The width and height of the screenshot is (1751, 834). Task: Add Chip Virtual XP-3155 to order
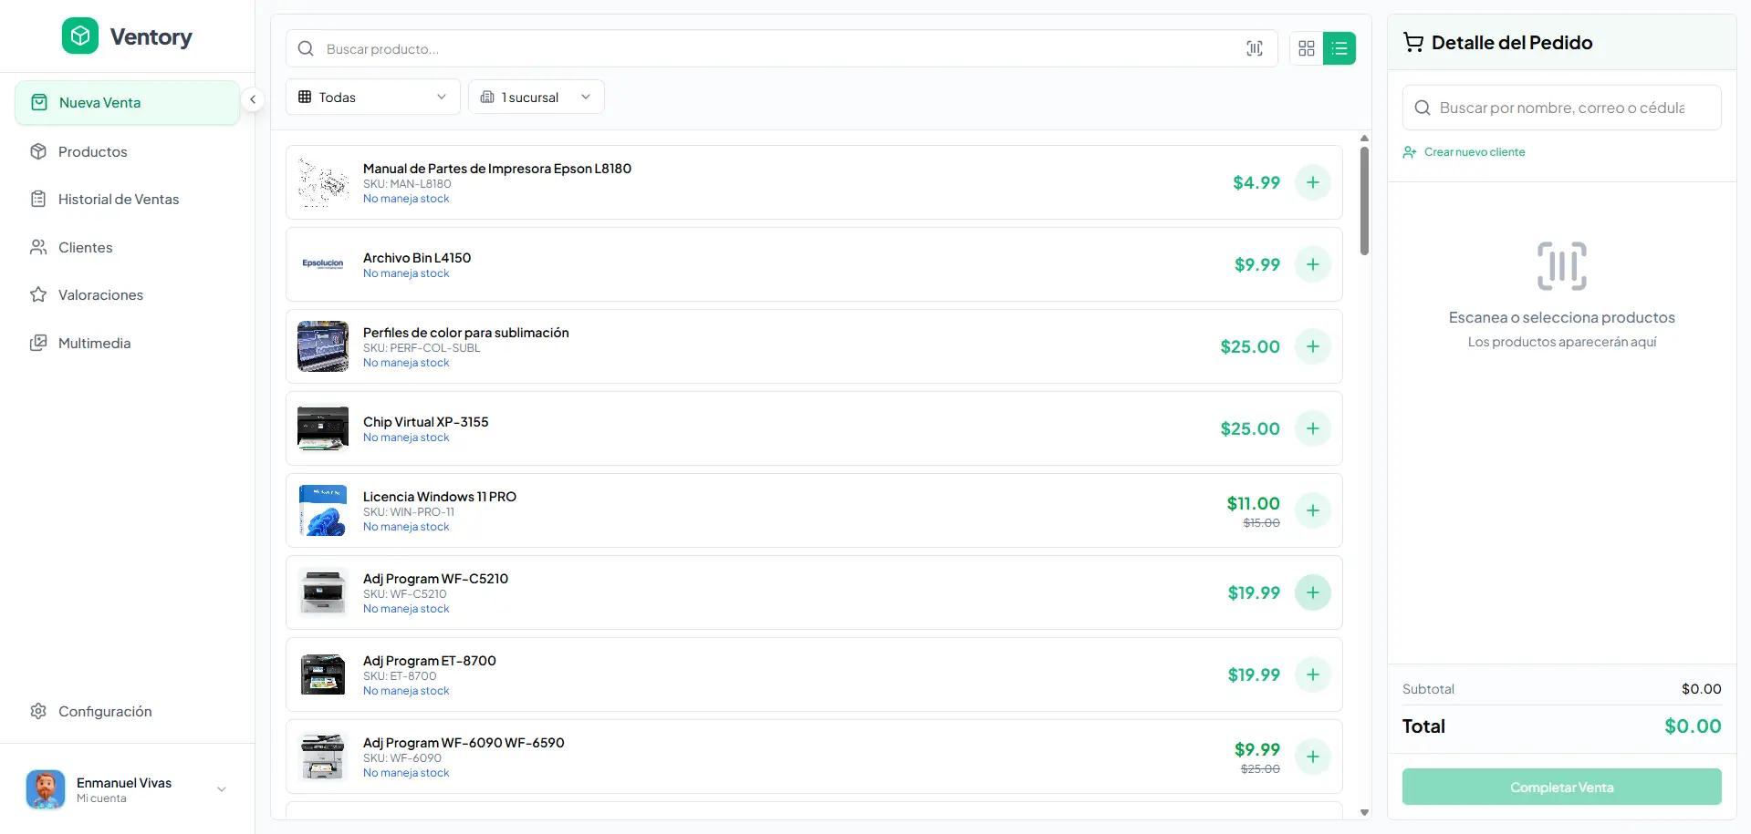coord(1312,428)
